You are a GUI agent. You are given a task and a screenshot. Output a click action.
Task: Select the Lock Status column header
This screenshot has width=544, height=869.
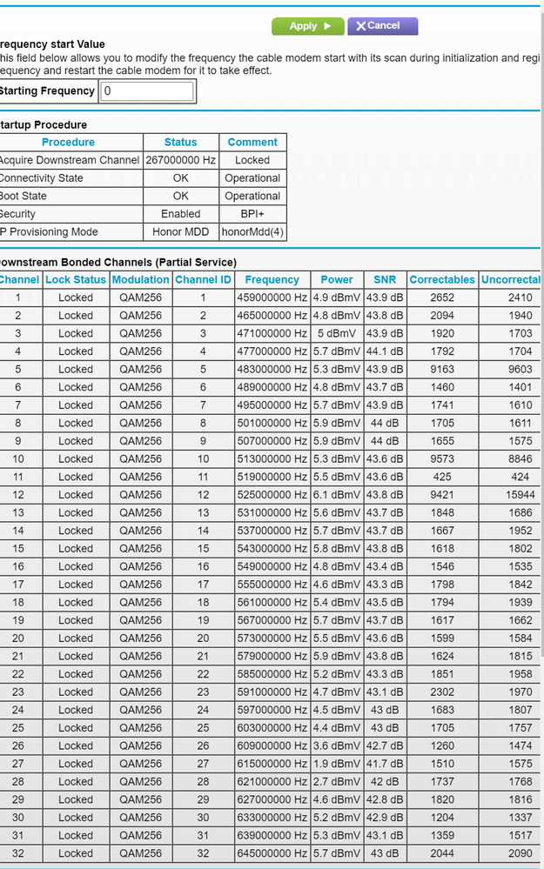coord(76,279)
